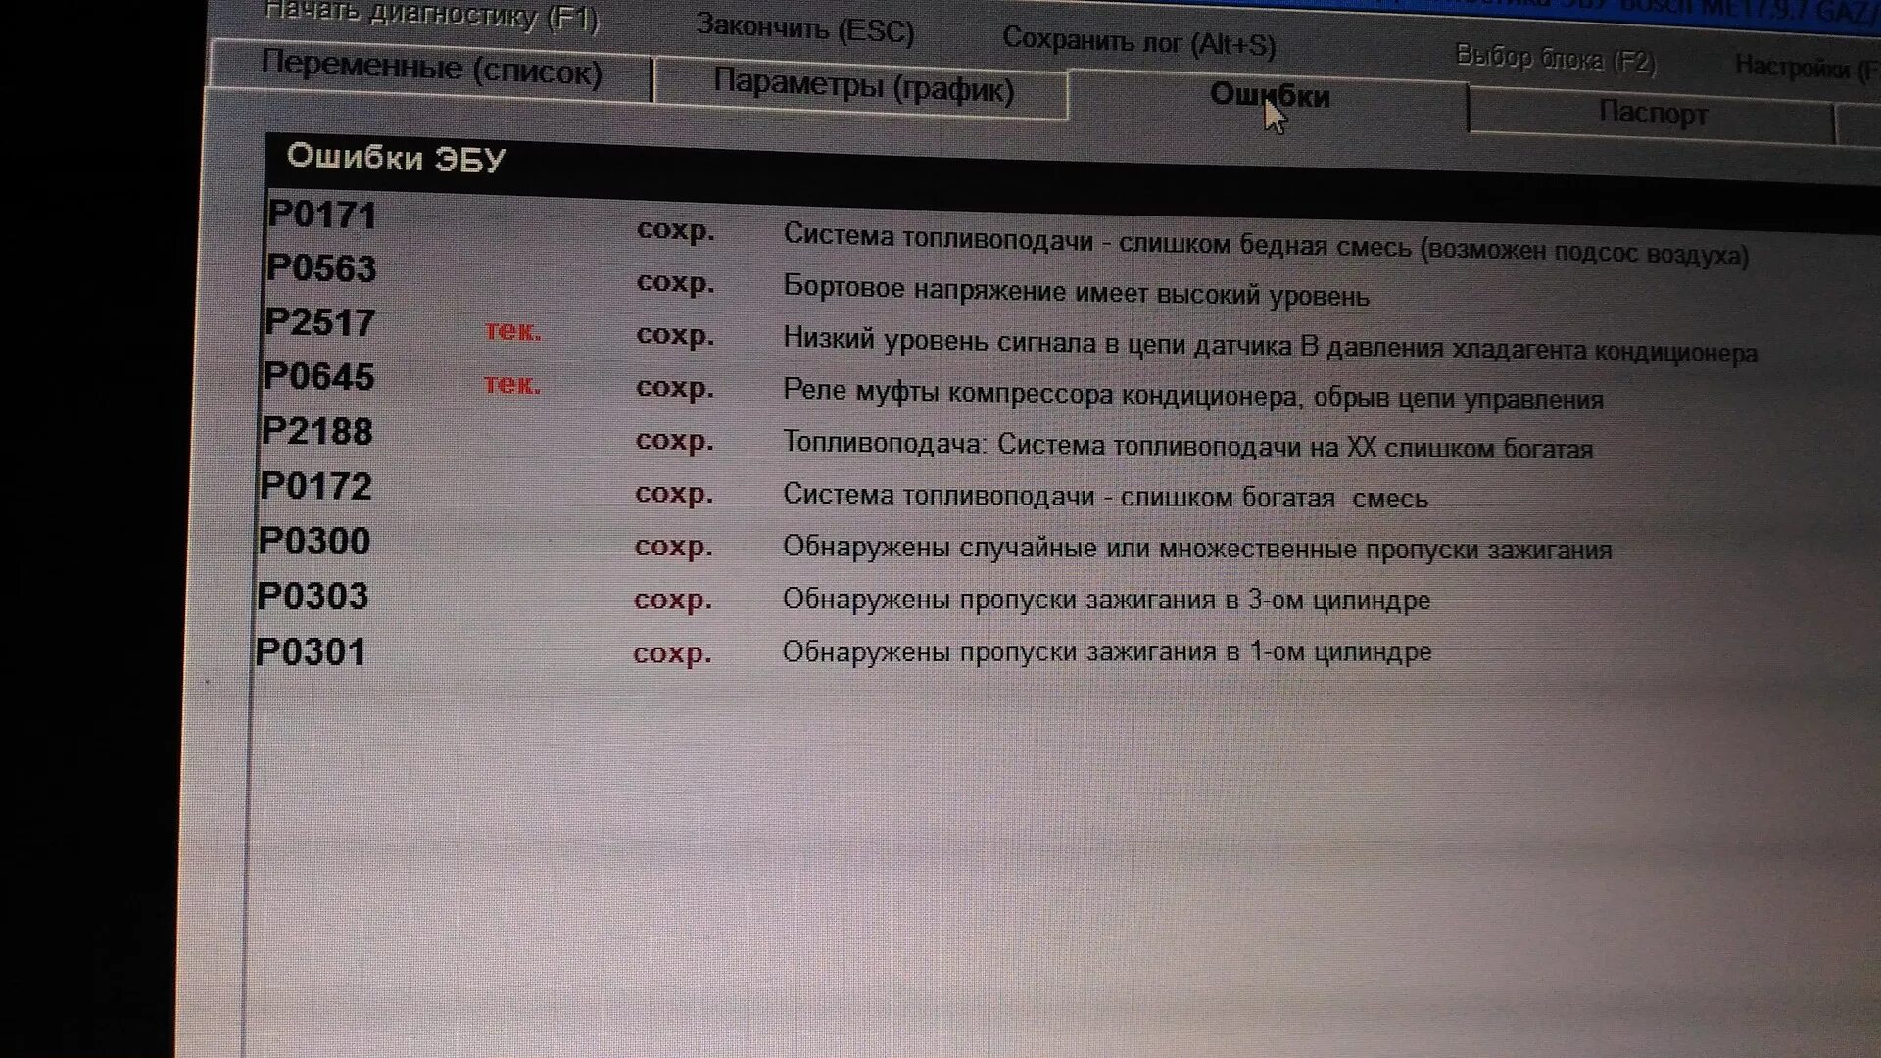Select error code P0563
This screenshot has width=1881, height=1058.
coord(321,268)
